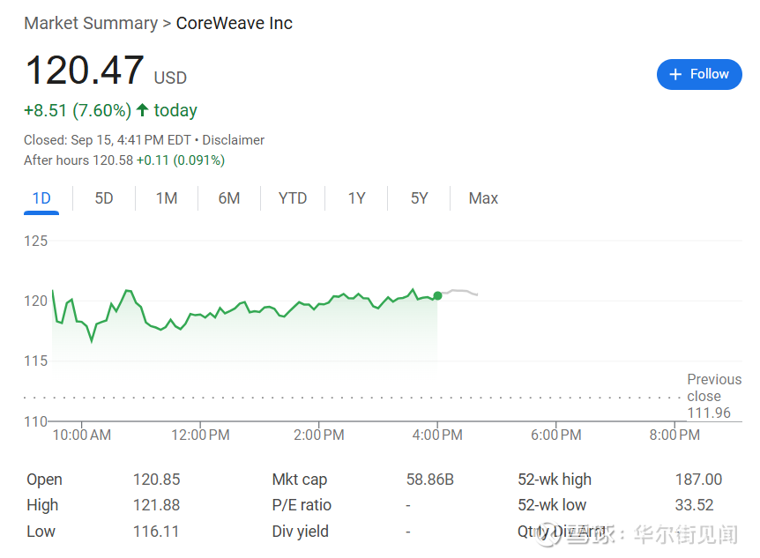This screenshot has width=760, height=558.
Task: Click the 52-wk high value
Action: 698,480
